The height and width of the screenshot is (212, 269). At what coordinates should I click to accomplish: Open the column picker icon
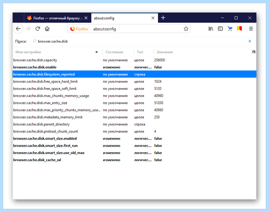(254, 52)
